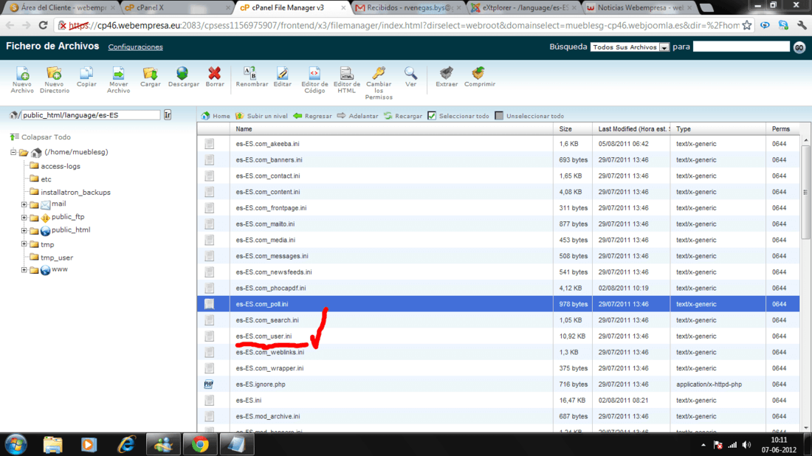Go to Home in navigation bar
The height and width of the screenshot is (456, 812).
point(216,116)
